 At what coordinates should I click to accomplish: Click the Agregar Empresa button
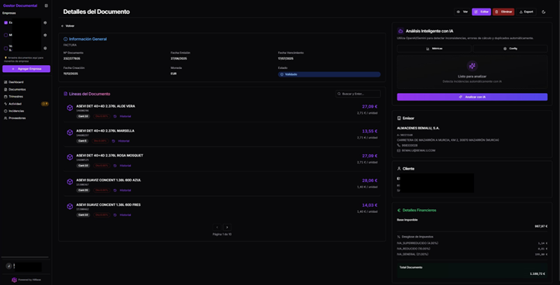[x=26, y=69]
